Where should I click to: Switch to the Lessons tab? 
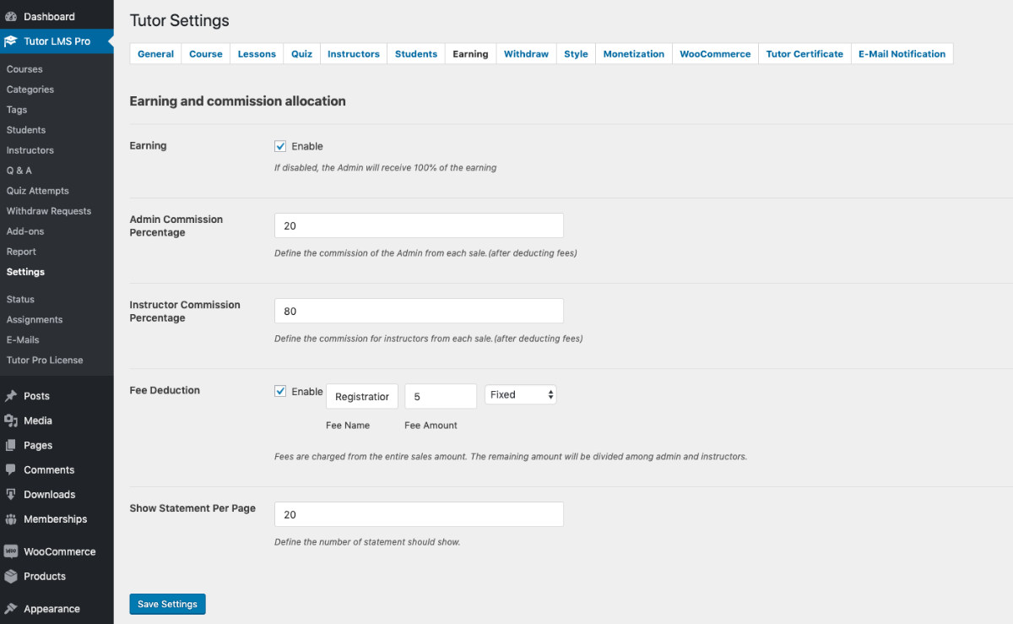pos(257,53)
